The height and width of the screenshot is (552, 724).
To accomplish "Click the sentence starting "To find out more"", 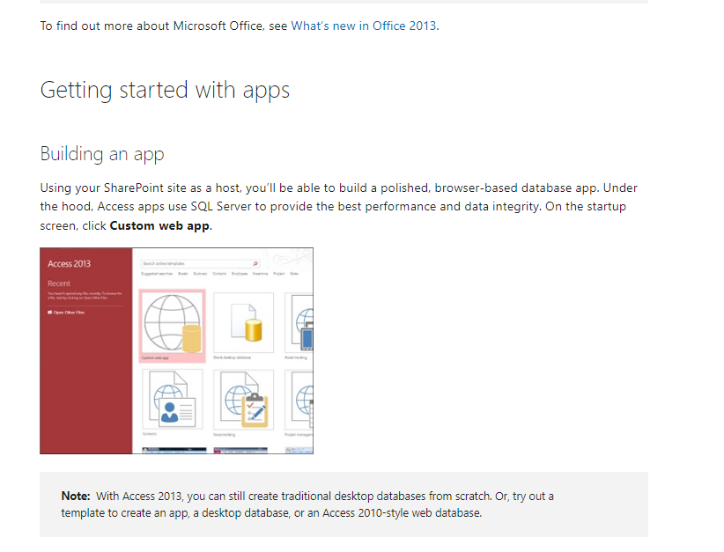I will pos(240,26).
